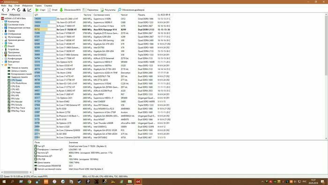Viewport: 328px width, 185px height.
Task: Open AIDA64 icon in Windows taskbar
Action: pos(138,182)
